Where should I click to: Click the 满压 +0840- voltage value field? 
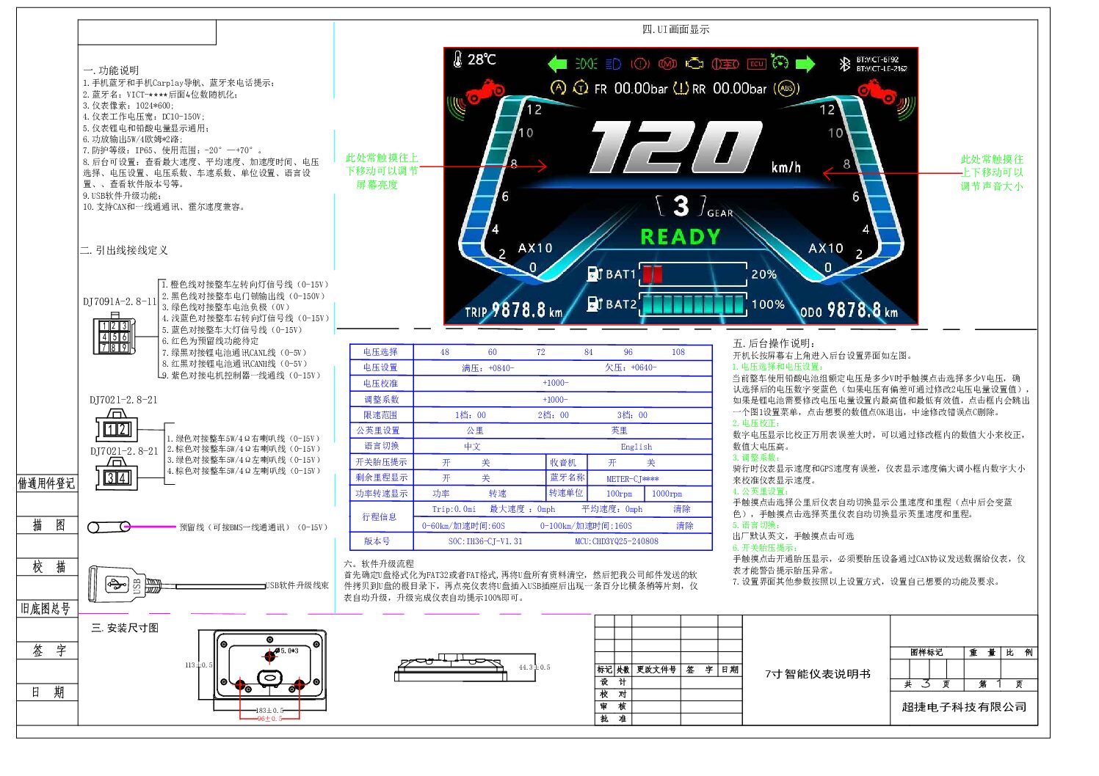[487, 368]
